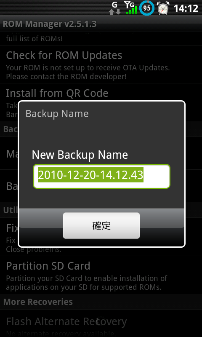
Task: Select the highlighted 2010-12-20-14.12.43 text
Action: tap(90, 175)
